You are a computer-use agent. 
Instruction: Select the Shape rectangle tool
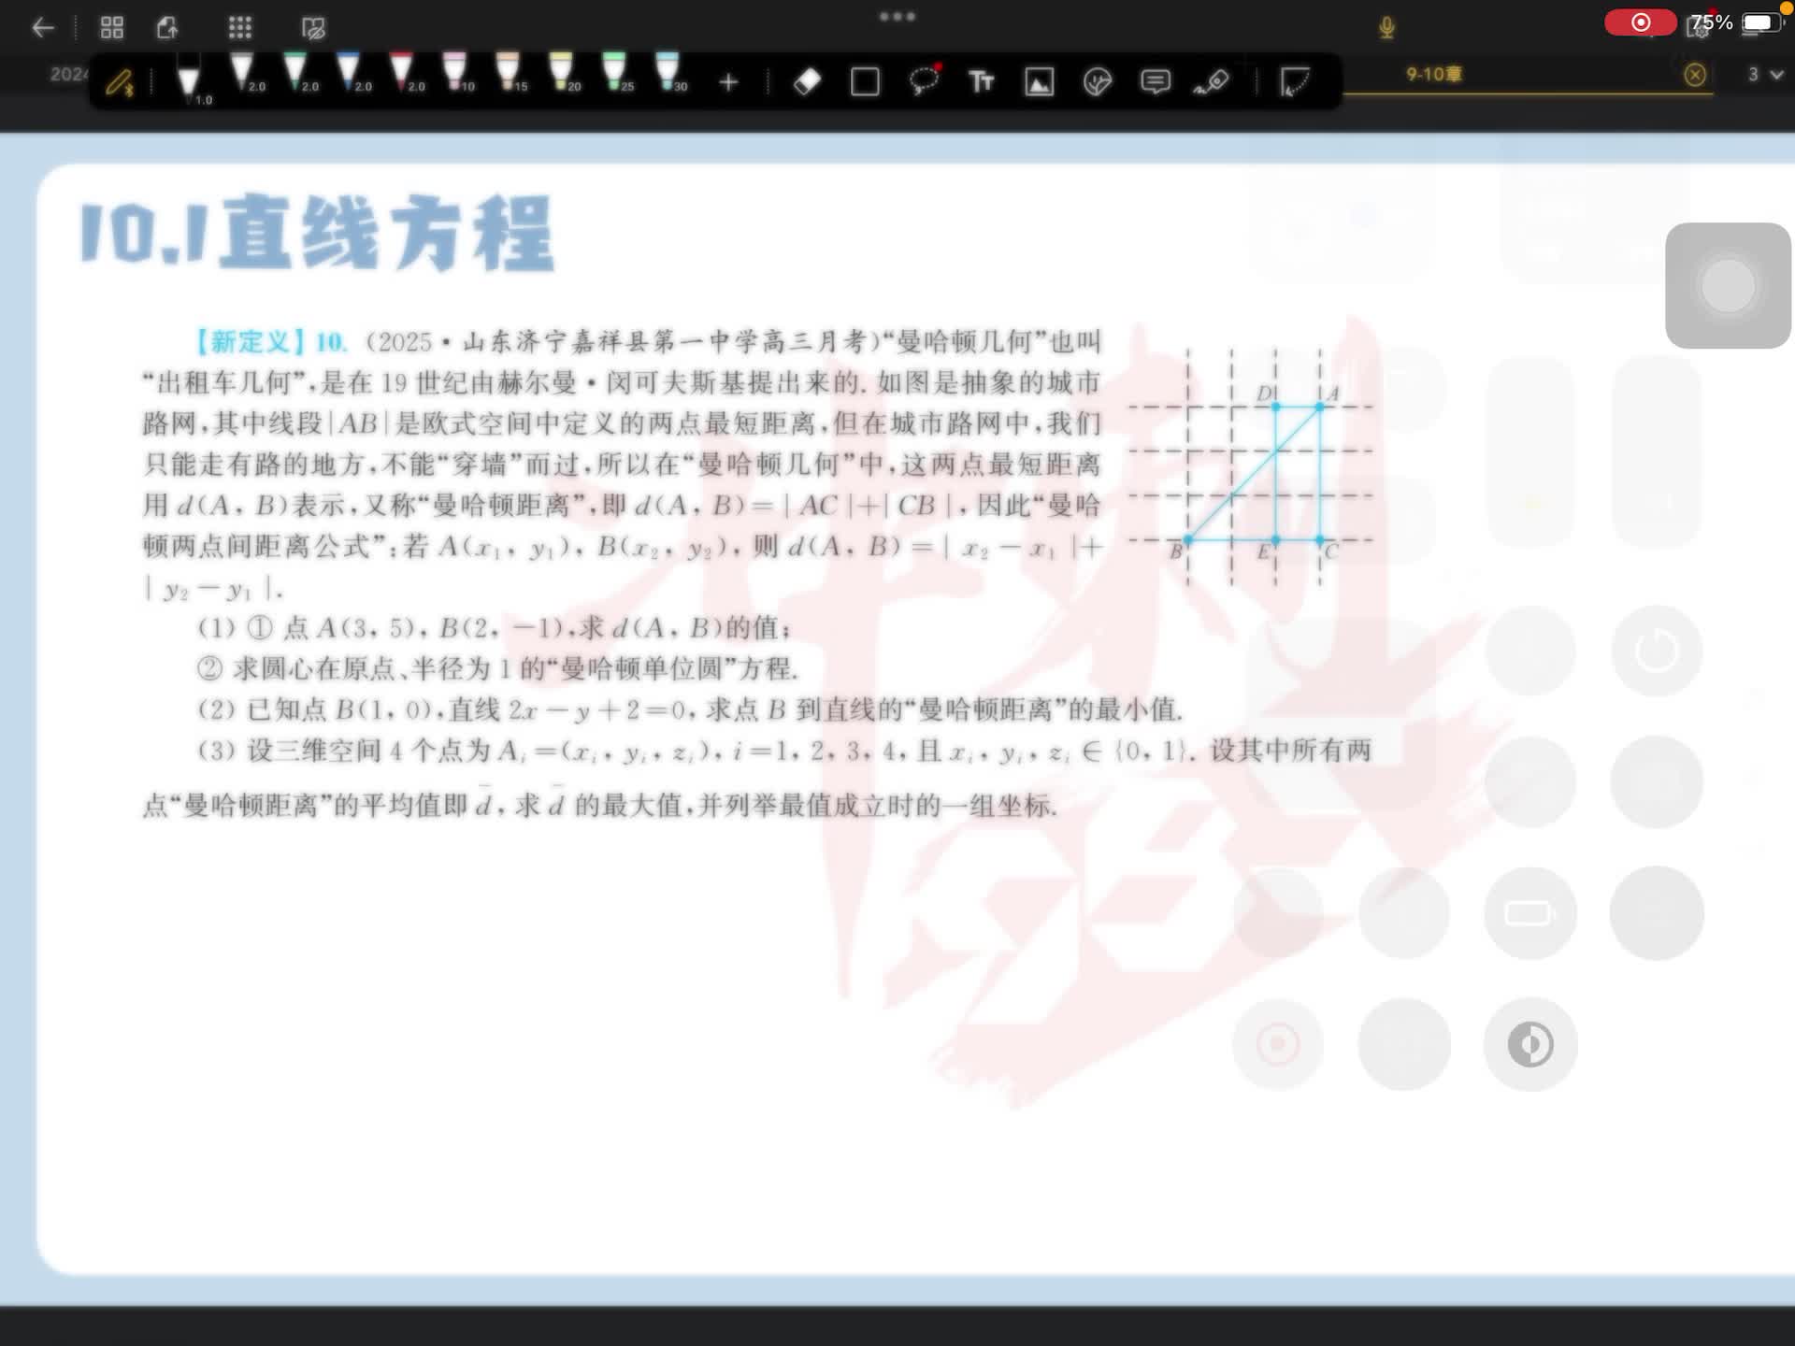click(865, 82)
